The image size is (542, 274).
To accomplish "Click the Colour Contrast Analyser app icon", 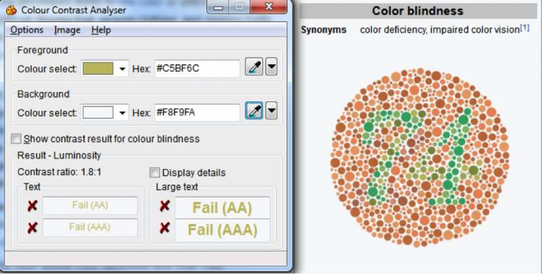I will click(7, 9).
